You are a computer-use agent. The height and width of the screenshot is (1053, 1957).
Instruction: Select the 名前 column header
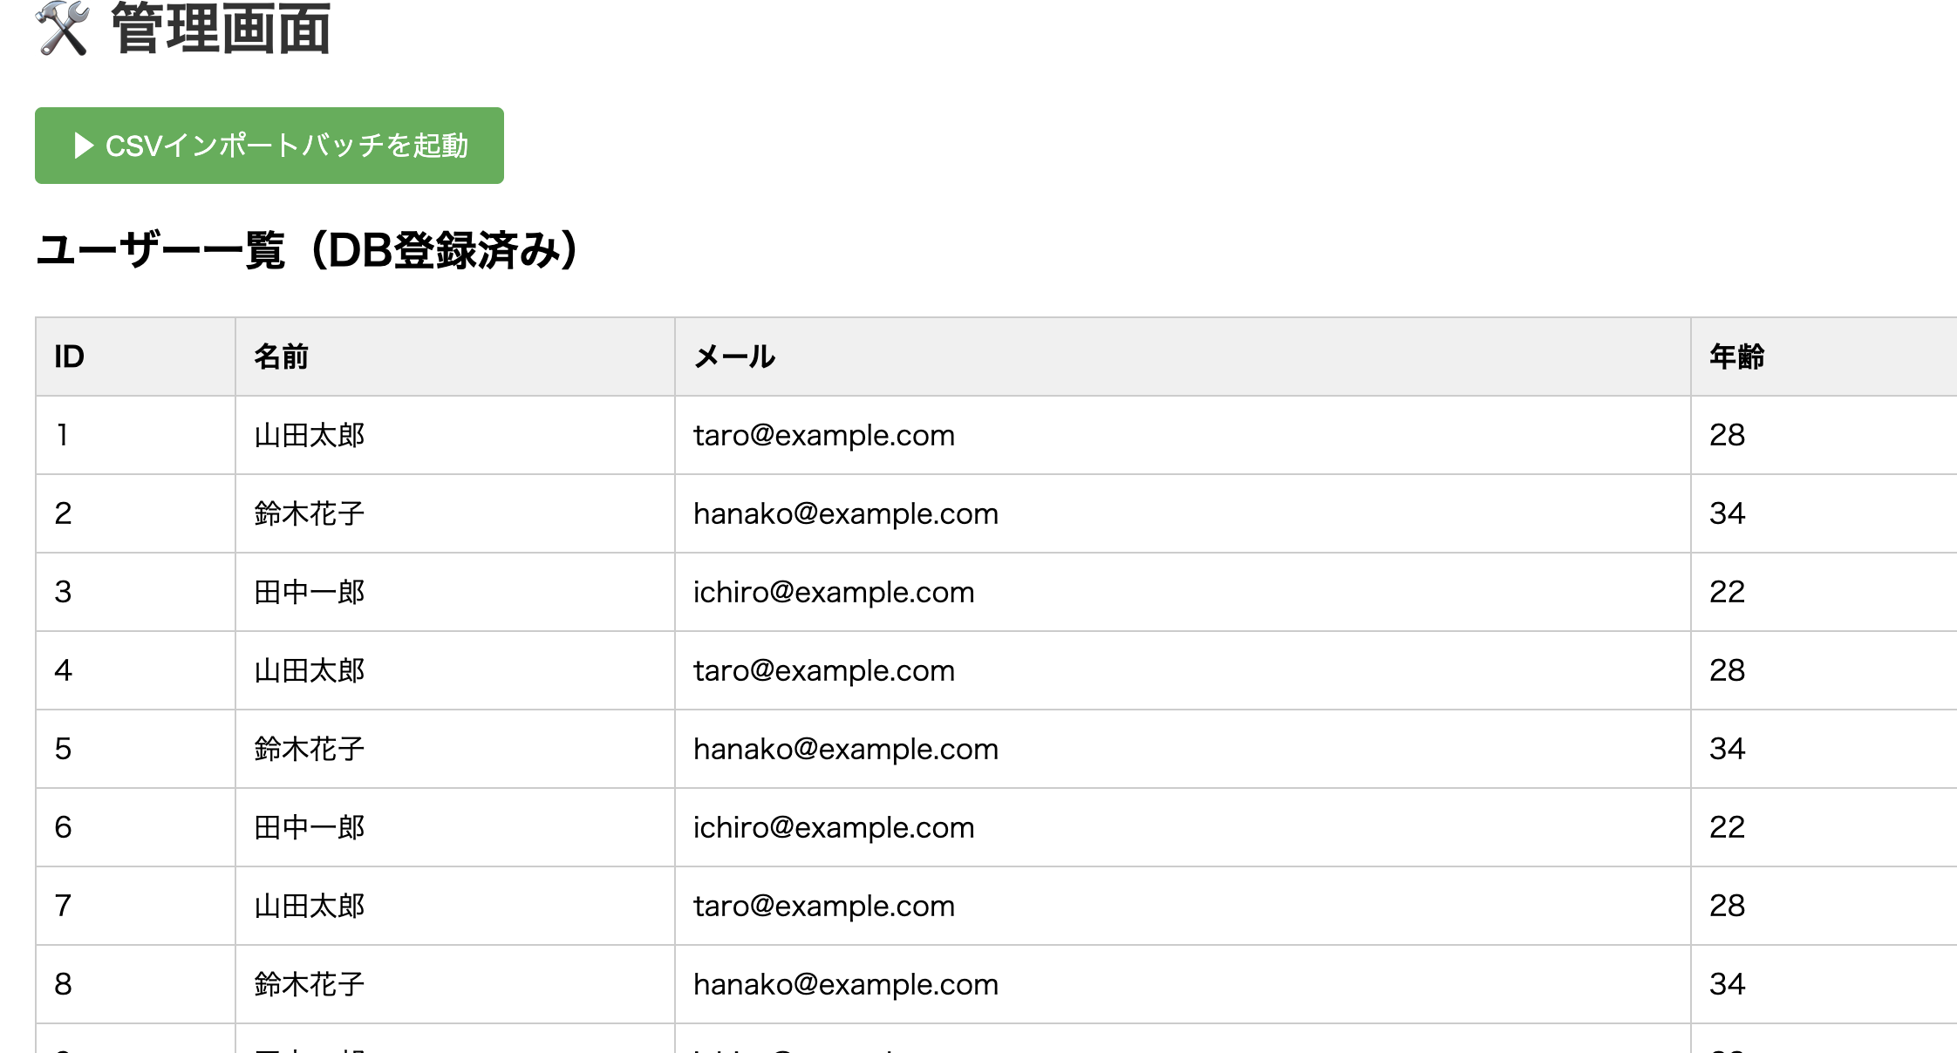tap(281, 357)
